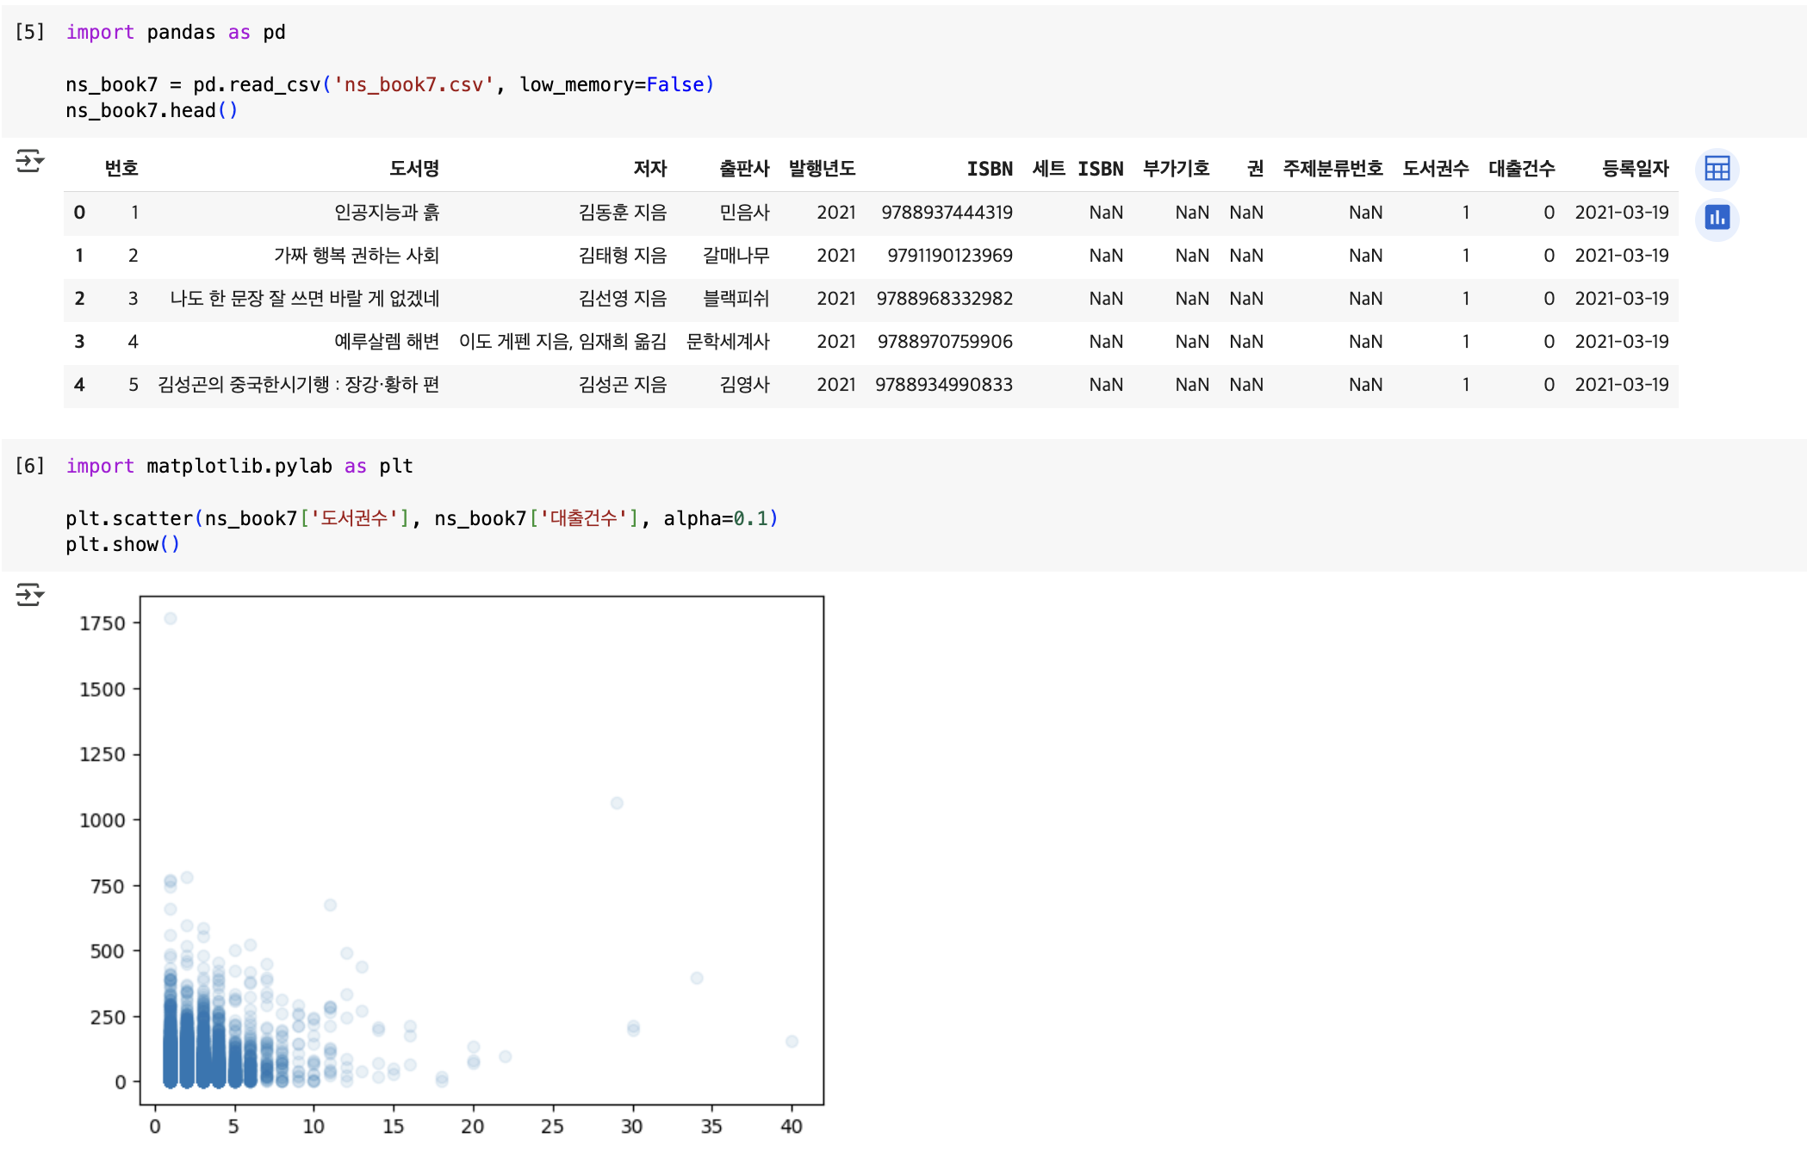Place cursor in ns_book7.head() line
This screenshot has height=1176, width=1807.
(151, 111)
